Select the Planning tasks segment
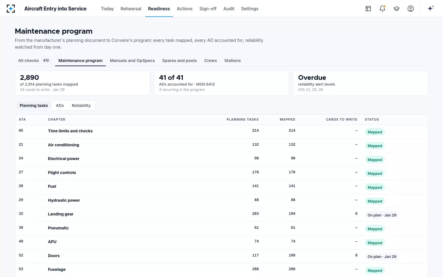The width and height of the screenshot is (443, 277). 34,106
